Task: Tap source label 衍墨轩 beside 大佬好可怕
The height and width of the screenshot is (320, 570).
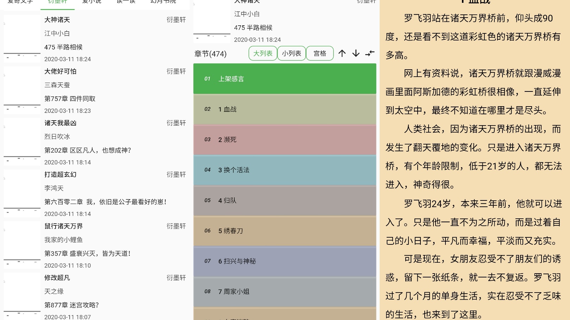Action: pos(176,71)
